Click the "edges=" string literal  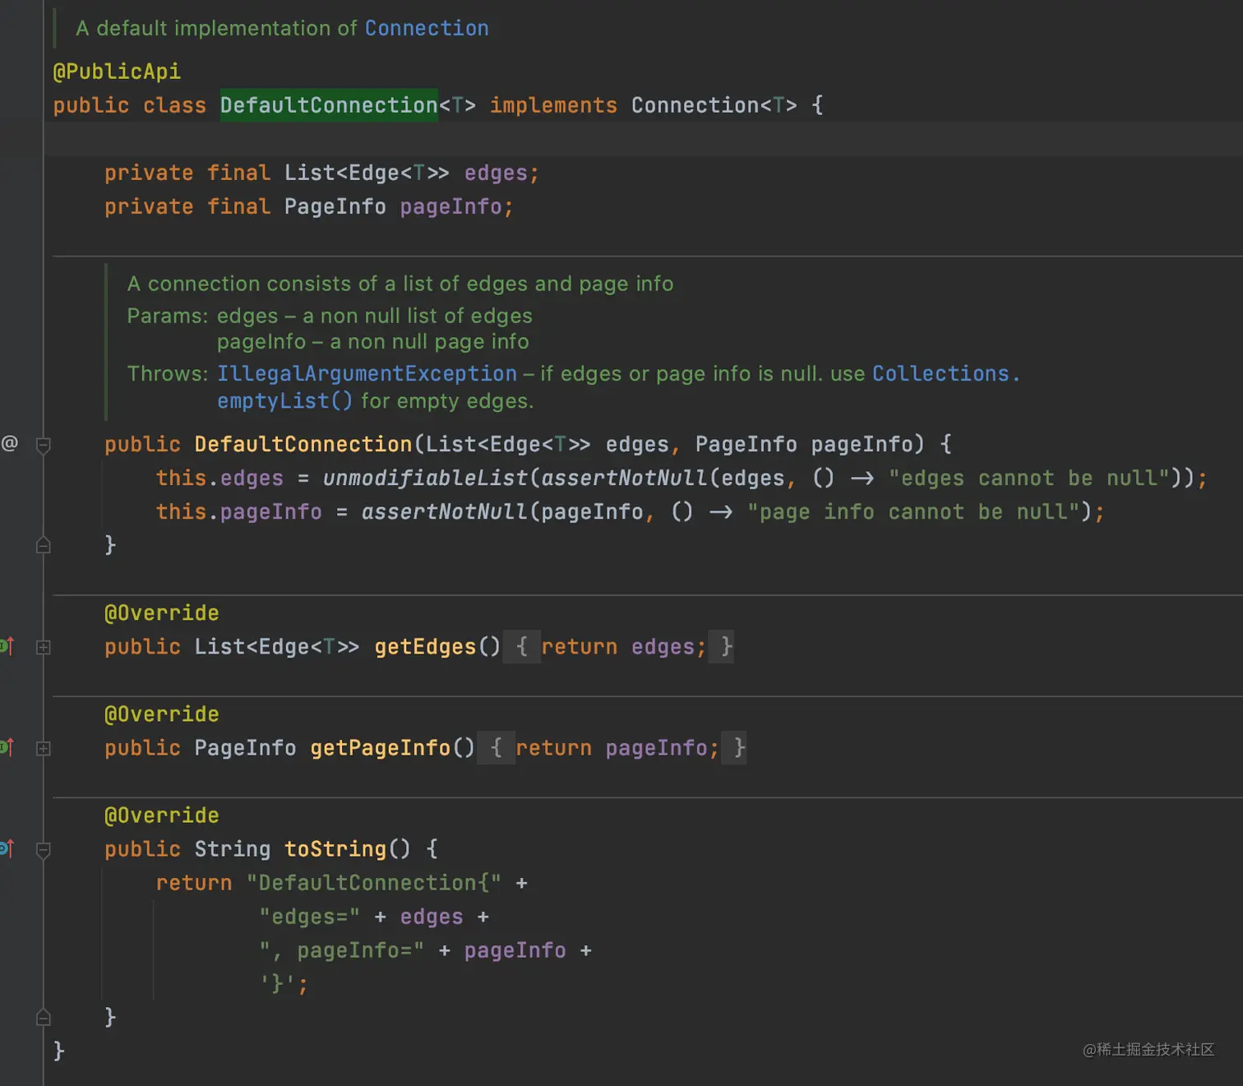pos(310,917)
